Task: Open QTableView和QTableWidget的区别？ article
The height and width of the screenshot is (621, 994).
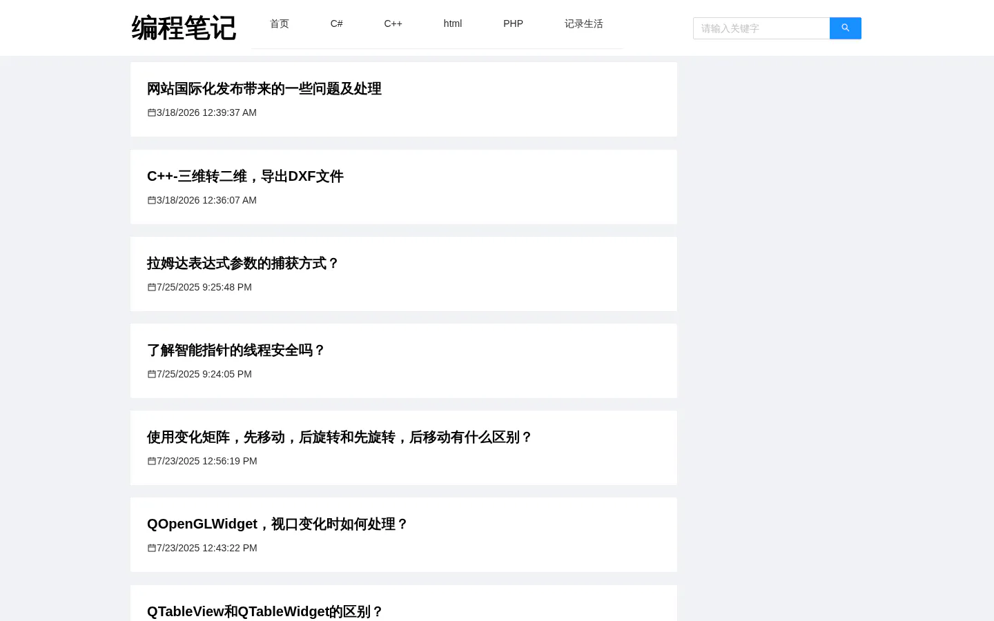Action: 265,611
